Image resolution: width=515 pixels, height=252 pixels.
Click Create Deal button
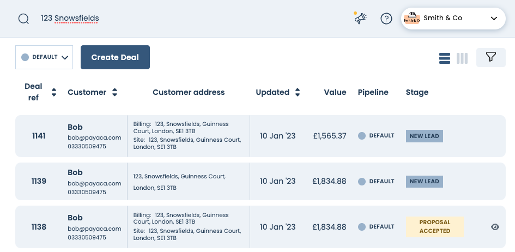pos(115,57)
